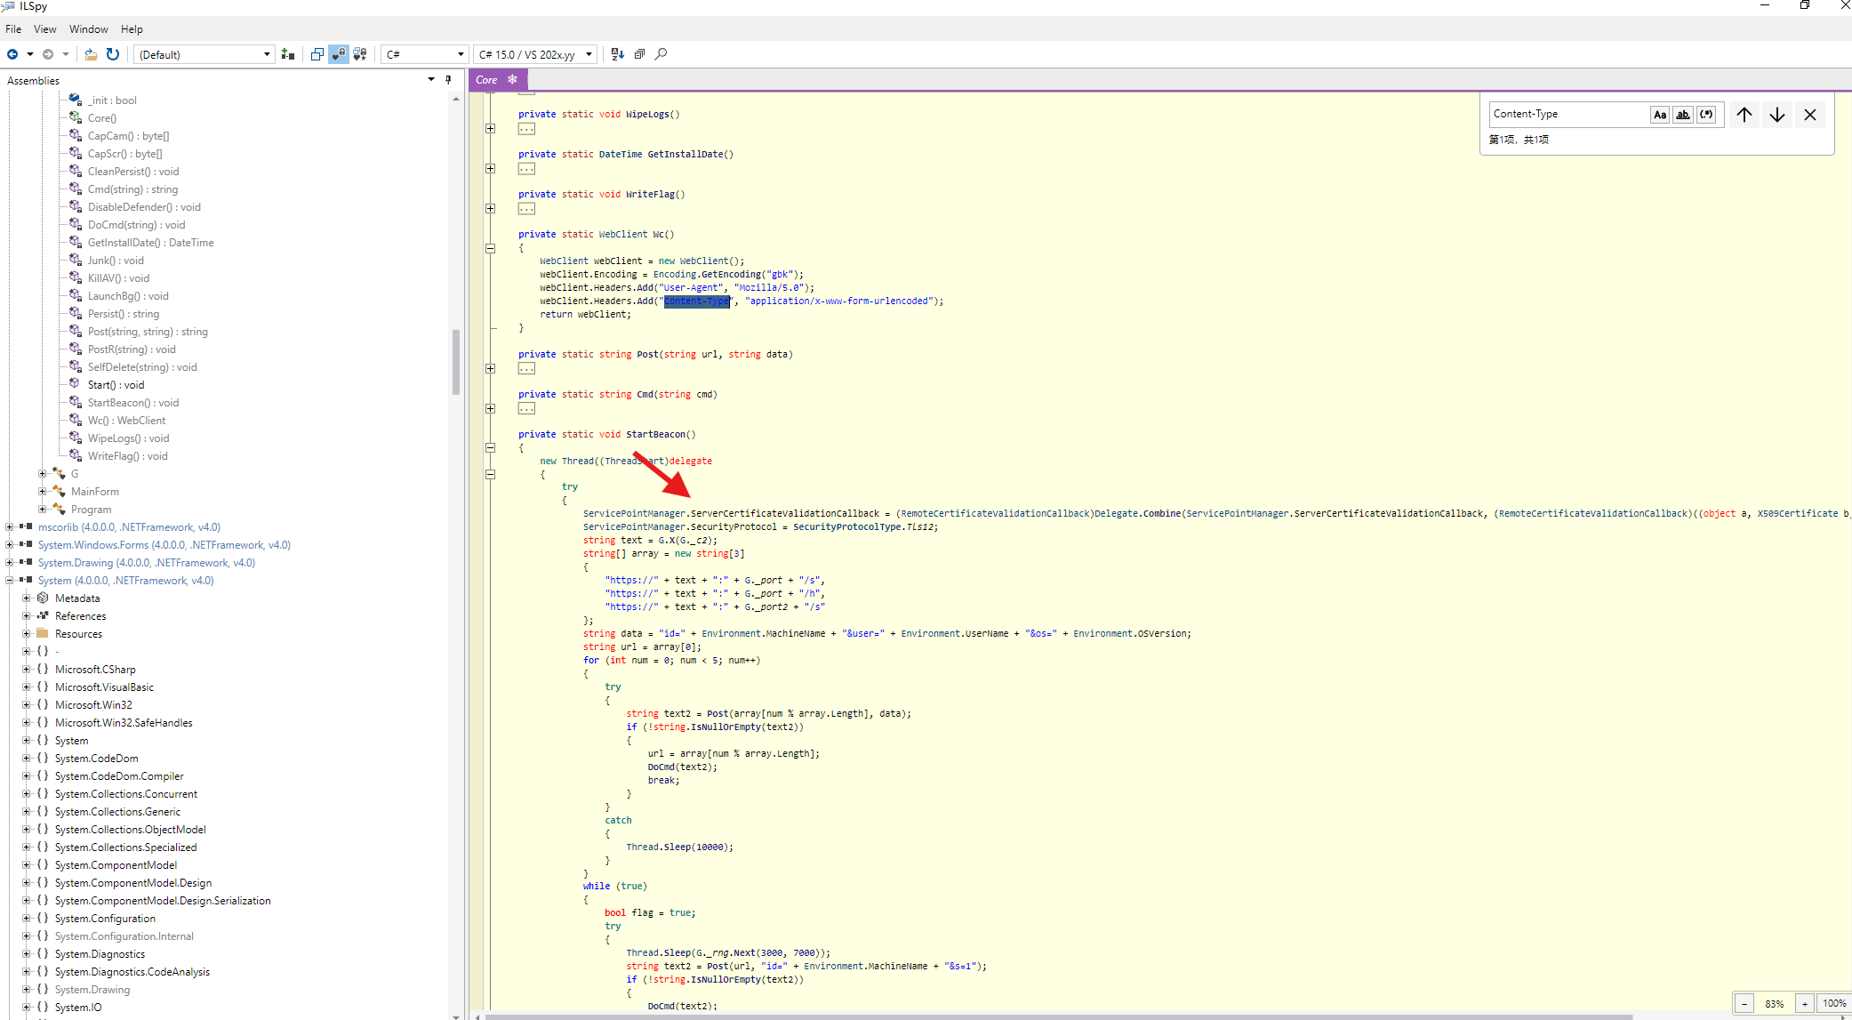Expand the MainForm class node

[43, 492]
